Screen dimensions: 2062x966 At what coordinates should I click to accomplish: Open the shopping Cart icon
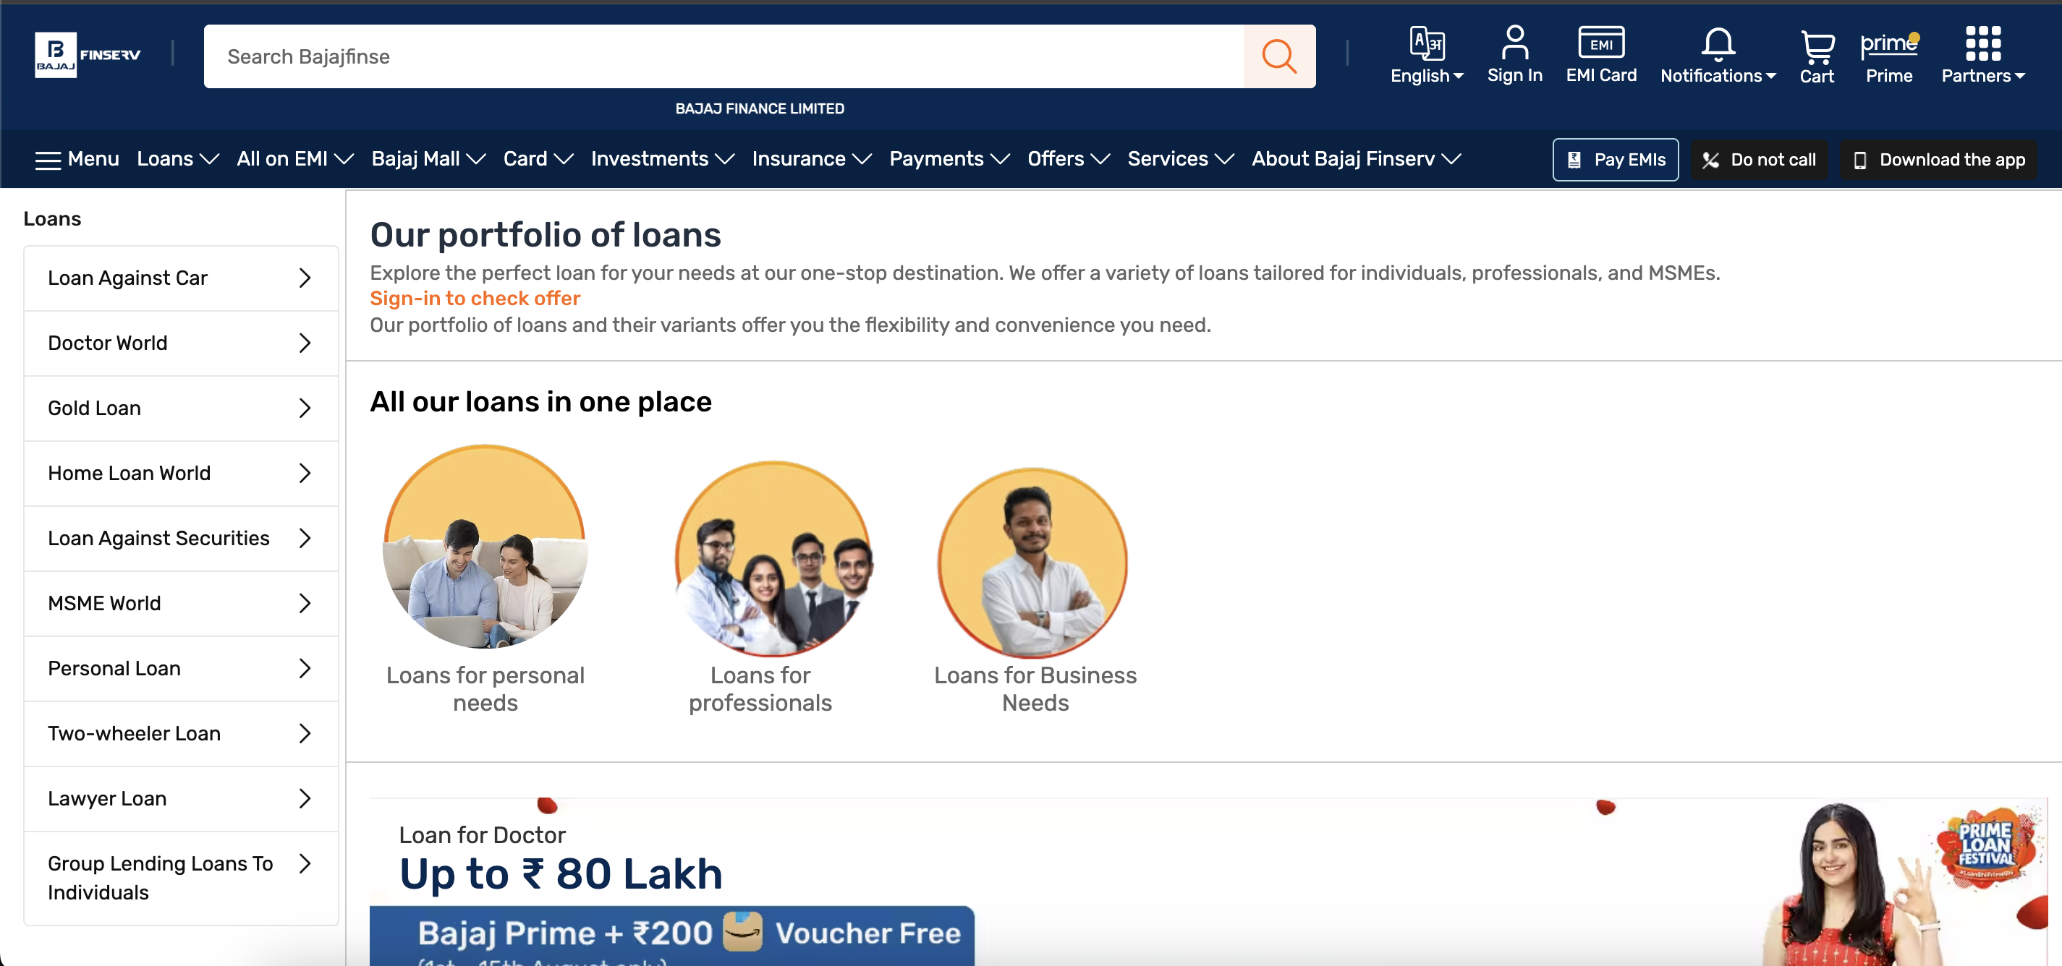coord(1817,46)
